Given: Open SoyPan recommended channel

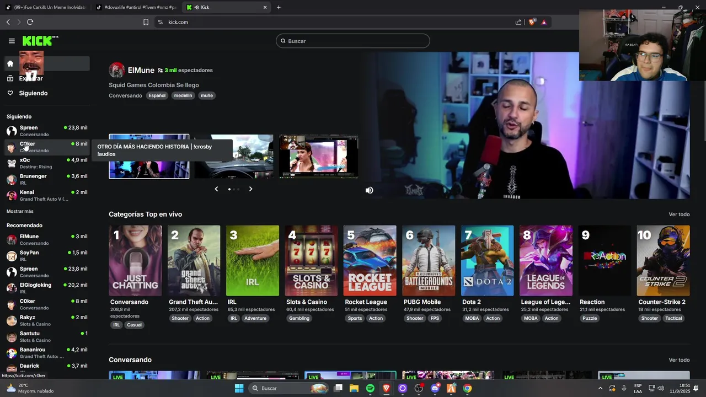Looking at the screenshot, I should click(47, 255).
